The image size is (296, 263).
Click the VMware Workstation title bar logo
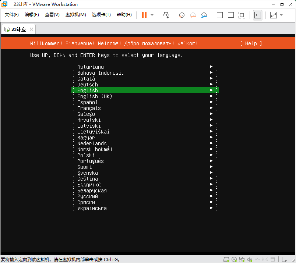tap(4, 4)
